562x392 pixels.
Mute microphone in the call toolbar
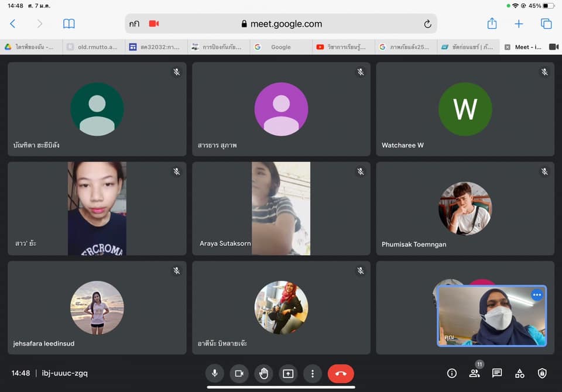(214, 373)
